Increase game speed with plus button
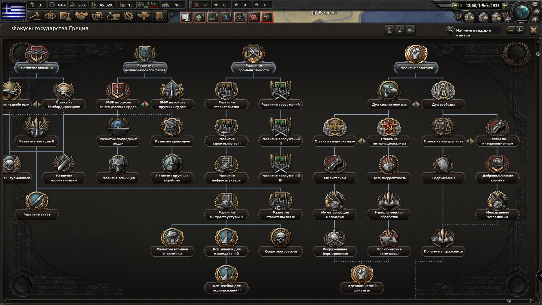542x305 pixels. [505, 5]
